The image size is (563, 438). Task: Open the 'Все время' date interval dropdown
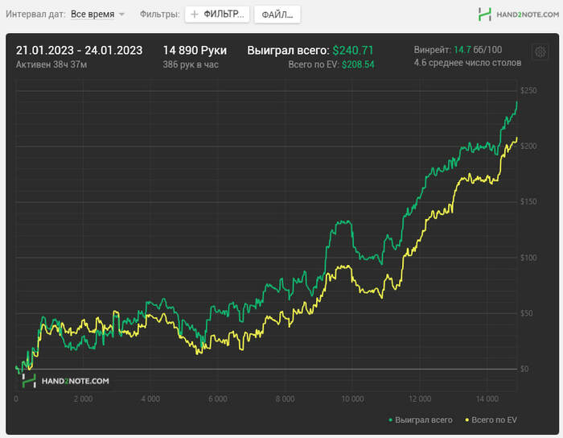coord(97,14)
